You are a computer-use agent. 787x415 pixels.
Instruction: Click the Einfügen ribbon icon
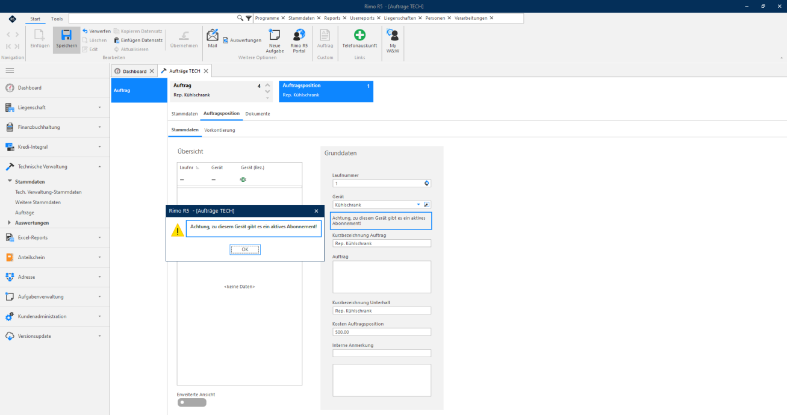pyautogui.click(x=40, y=35)
